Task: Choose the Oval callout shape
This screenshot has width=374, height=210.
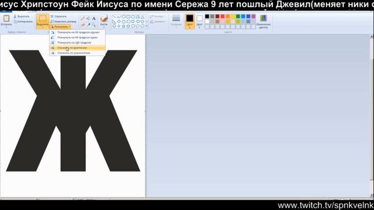Action: 138,26
